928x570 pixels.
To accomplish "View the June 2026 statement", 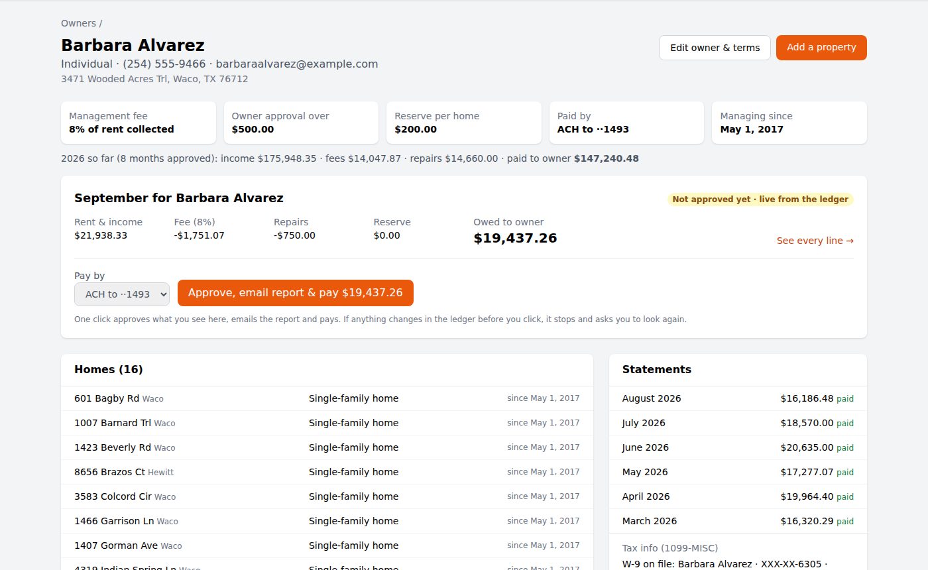I will click(x=738, y=447).
